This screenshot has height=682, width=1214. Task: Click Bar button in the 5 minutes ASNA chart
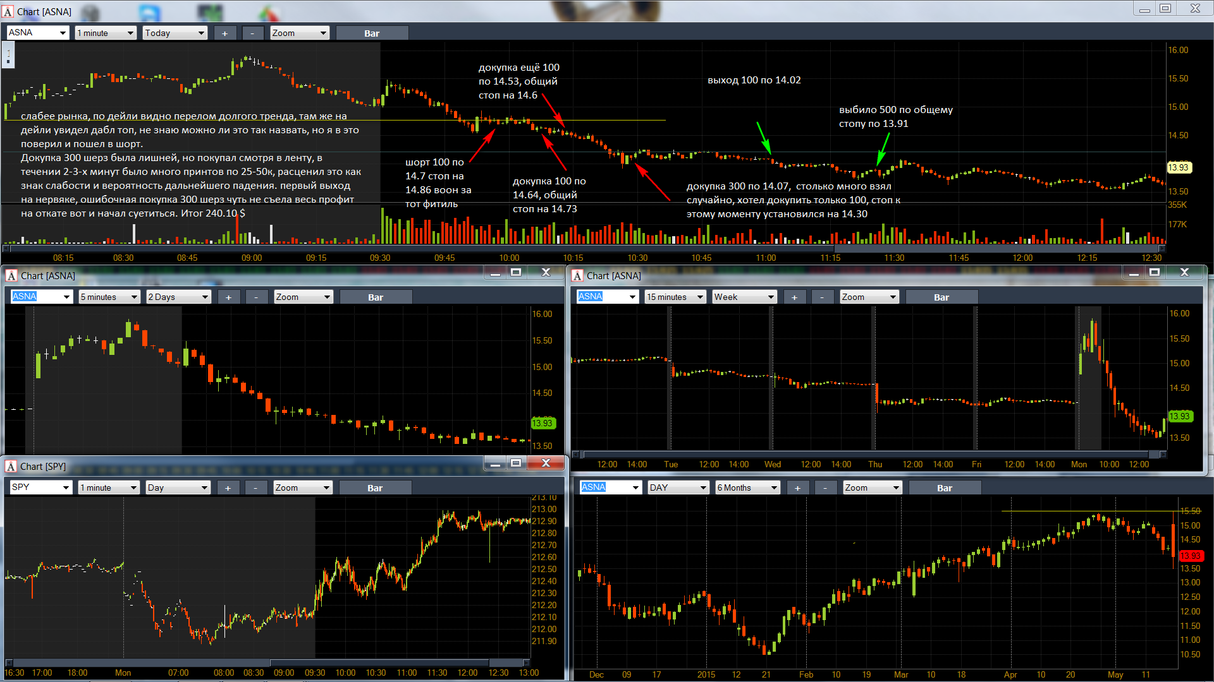(376, 297)
